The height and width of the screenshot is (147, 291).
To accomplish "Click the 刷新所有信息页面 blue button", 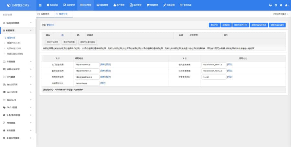I will click(x=259, y=25).
